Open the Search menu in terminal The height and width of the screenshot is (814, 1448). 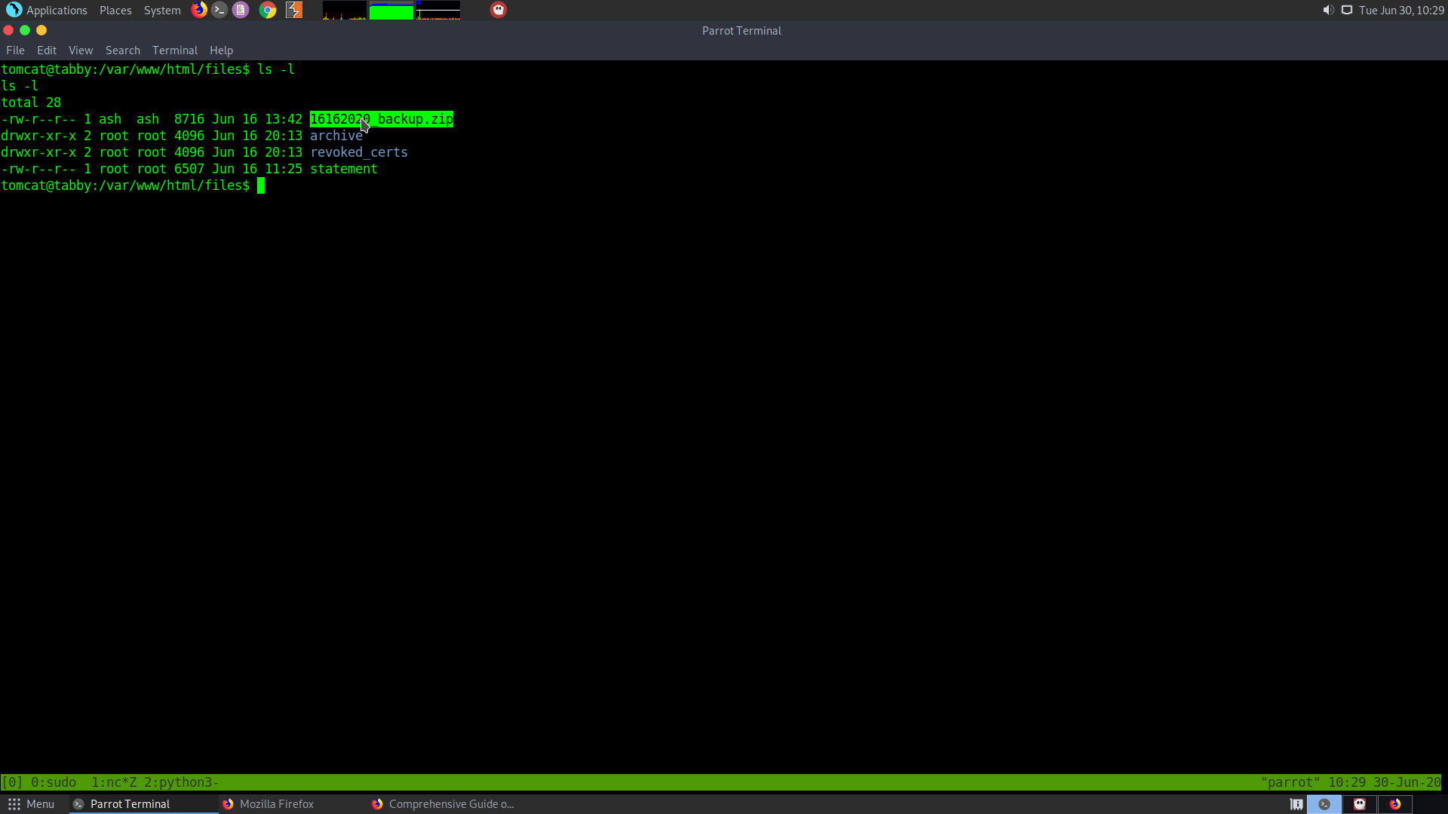[123, 50]
